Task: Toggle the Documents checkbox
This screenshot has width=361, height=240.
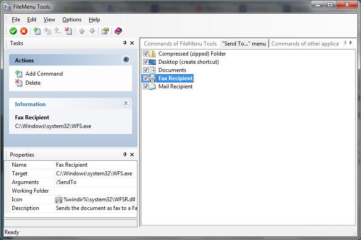Action: (x=146, y=70)
